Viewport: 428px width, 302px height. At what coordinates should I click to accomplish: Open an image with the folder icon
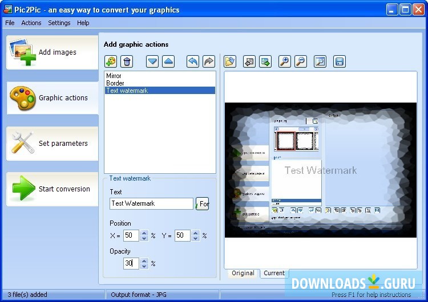[x=230, y=62]
